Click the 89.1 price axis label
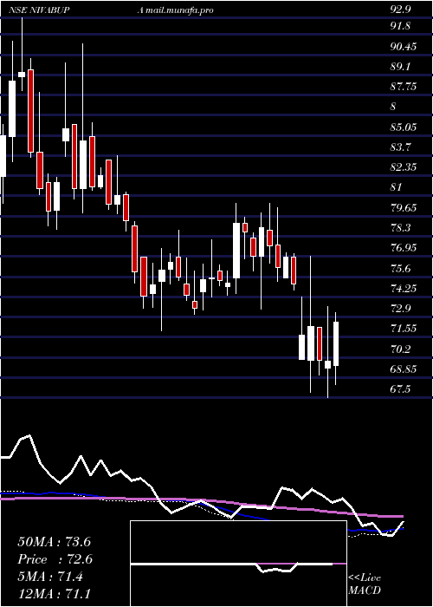This screenshot has height=607, width=433. click(x=400, y=67)
